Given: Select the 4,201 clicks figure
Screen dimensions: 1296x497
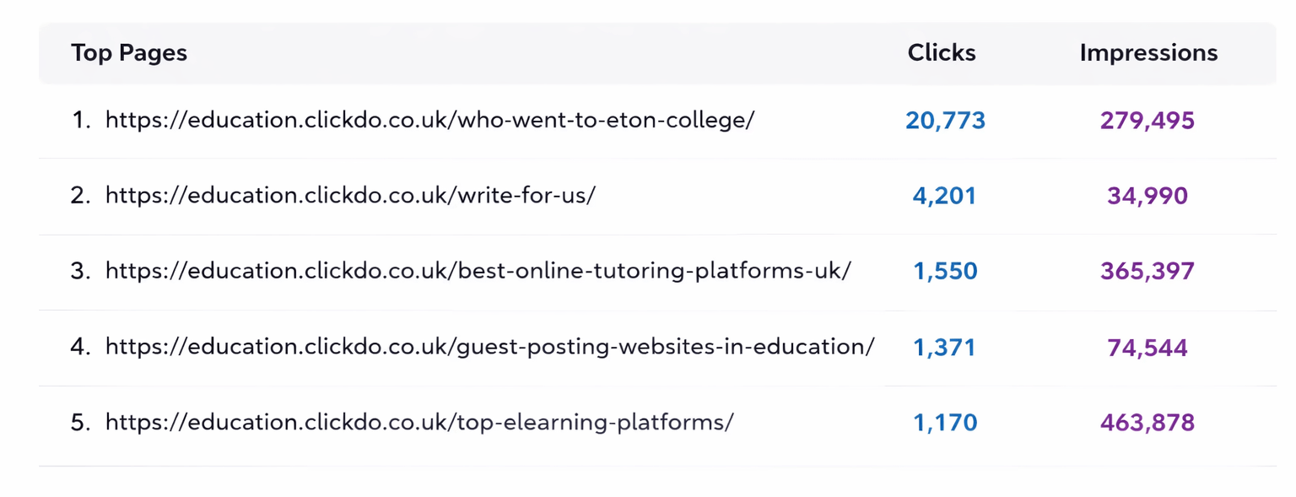Looking at the screenshot, I should 945,197.
